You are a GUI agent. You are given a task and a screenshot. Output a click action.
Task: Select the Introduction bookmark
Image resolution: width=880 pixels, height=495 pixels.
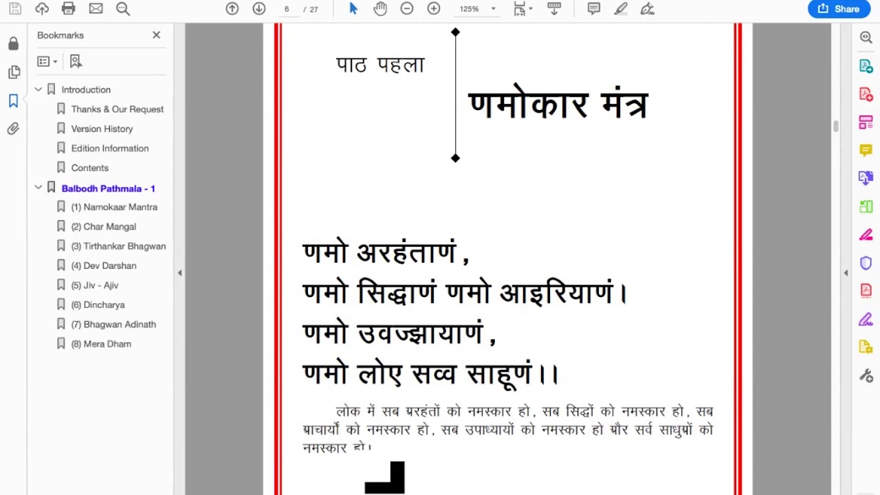[x=86, y=90]
